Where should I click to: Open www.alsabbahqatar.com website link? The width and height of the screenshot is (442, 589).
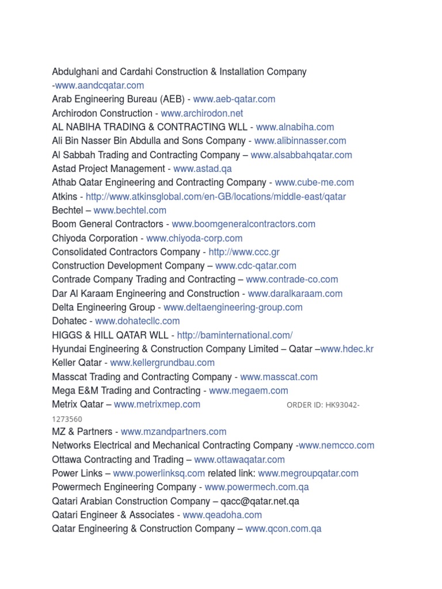coord(302,155)
